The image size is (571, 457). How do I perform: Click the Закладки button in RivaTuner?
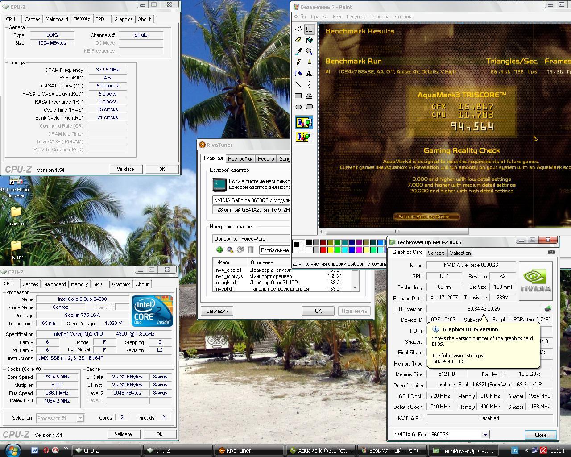coord(217,311)
